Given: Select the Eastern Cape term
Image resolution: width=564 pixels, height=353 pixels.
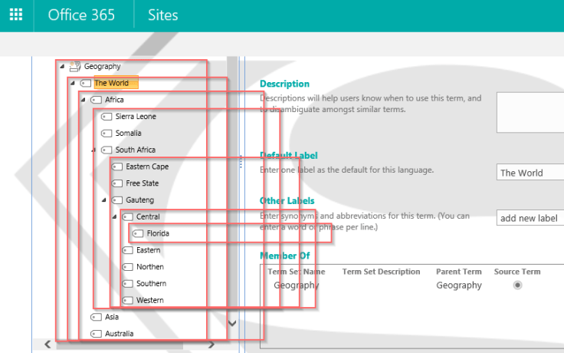Looking at the screenshot, I should pos(147,167).
